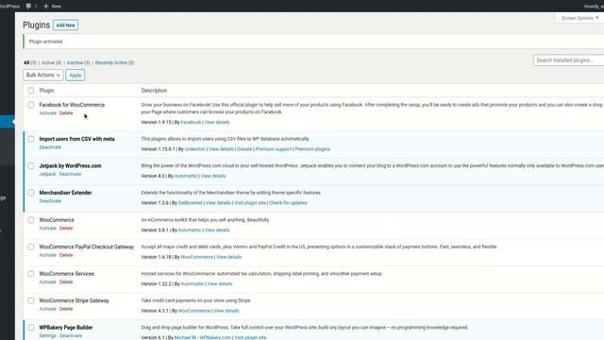Deactivate WPBakery Page Builder plugin
This screenshot has width=604, height=340.
71,336
